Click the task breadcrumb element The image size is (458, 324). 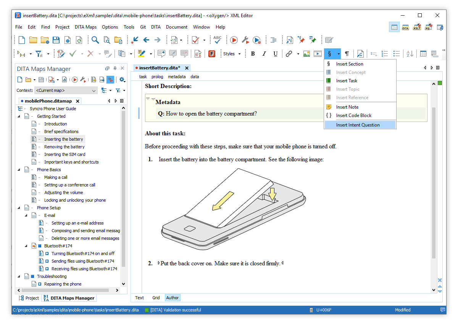(143, 77)
